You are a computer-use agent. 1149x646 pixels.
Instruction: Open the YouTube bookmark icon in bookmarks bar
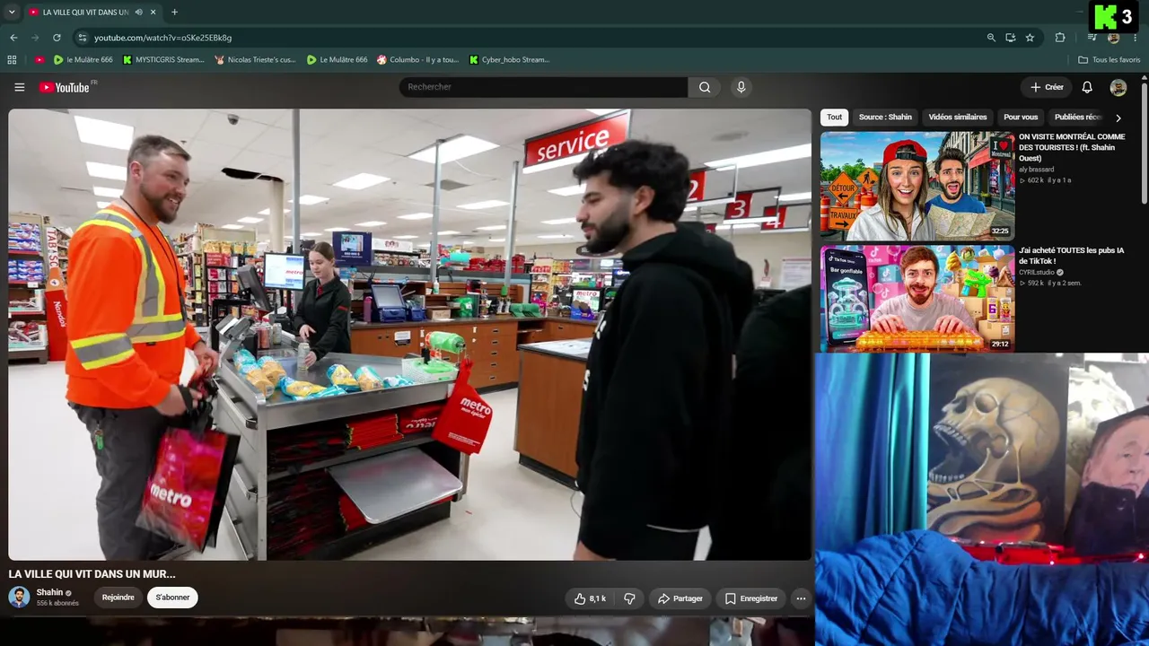pyautogui.click(x=39, y=60)
